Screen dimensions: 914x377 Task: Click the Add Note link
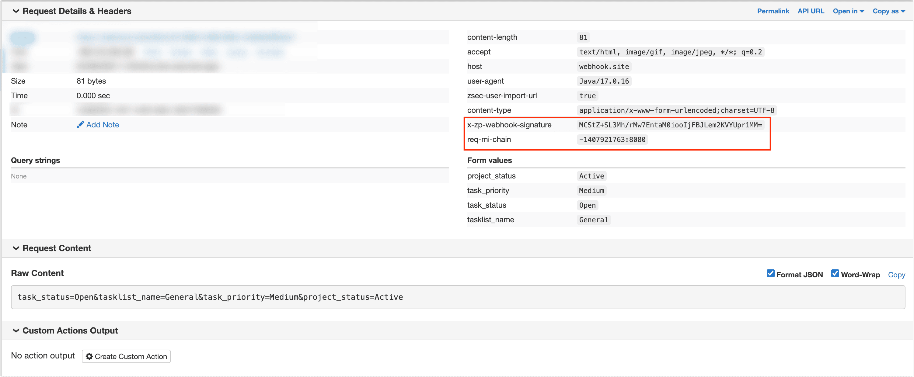pyautogui.click(x=103, y=124)
